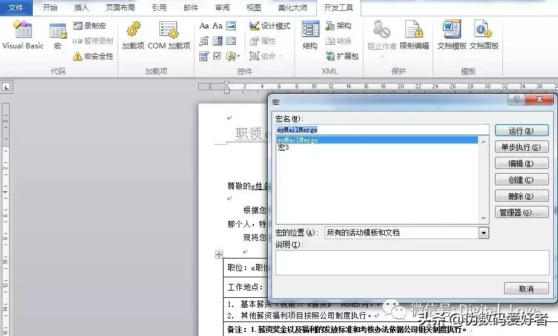Click the dialog help question-mark button
Screen dimensions: 558x336
516,99
